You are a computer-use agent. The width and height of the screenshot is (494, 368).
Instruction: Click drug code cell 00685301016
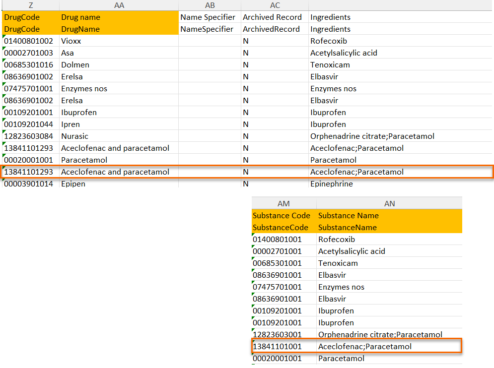28,65
